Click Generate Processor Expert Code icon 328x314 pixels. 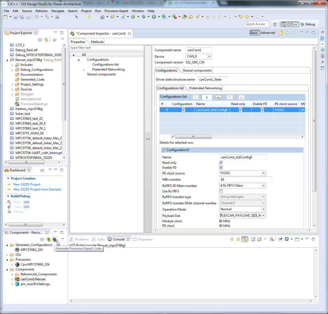click(x=55, y=239)
